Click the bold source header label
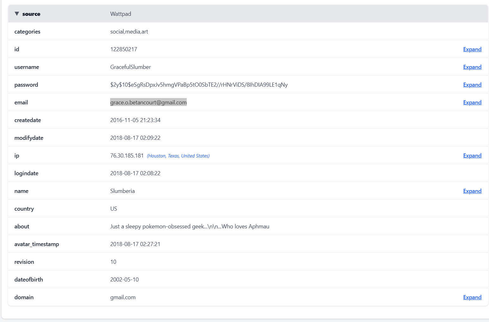 [x=31, y=14]
